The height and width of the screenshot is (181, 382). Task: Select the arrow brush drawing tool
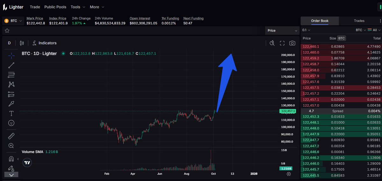click(11, 104)
